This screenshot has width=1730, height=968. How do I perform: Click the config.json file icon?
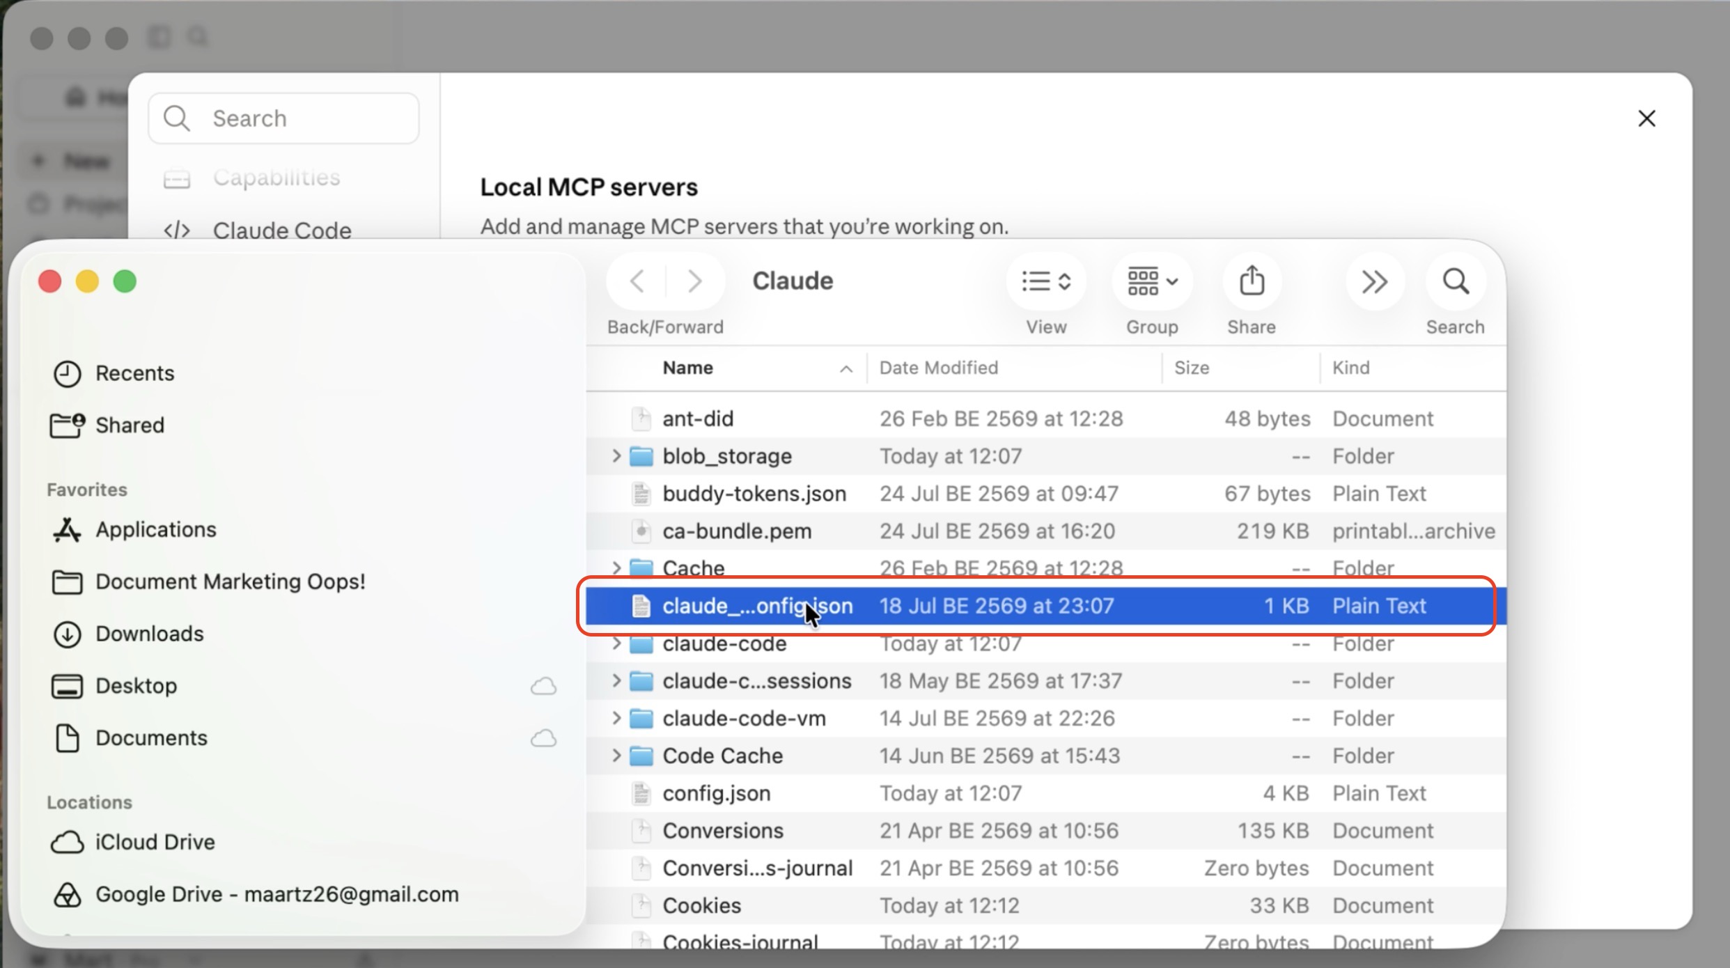(x=641, y=793)
